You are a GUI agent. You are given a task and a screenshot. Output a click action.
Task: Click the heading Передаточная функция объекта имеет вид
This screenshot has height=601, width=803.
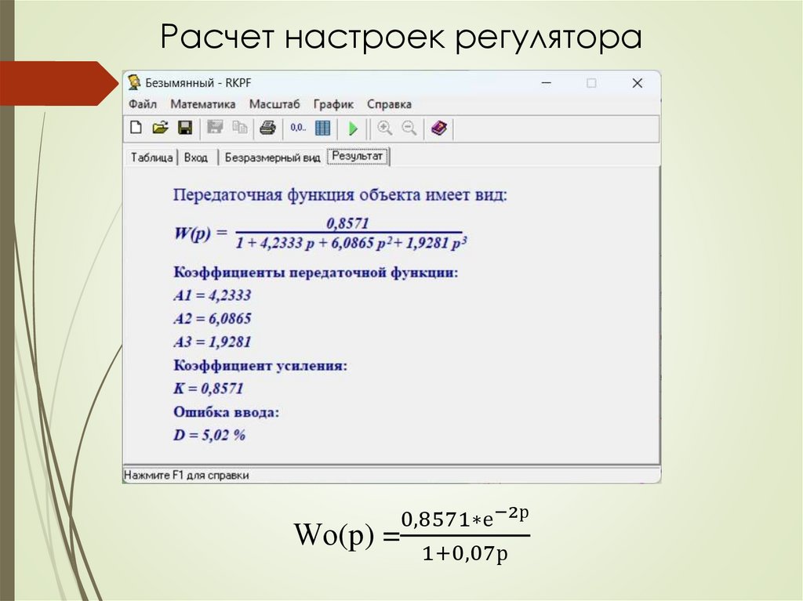coord(340,195)
